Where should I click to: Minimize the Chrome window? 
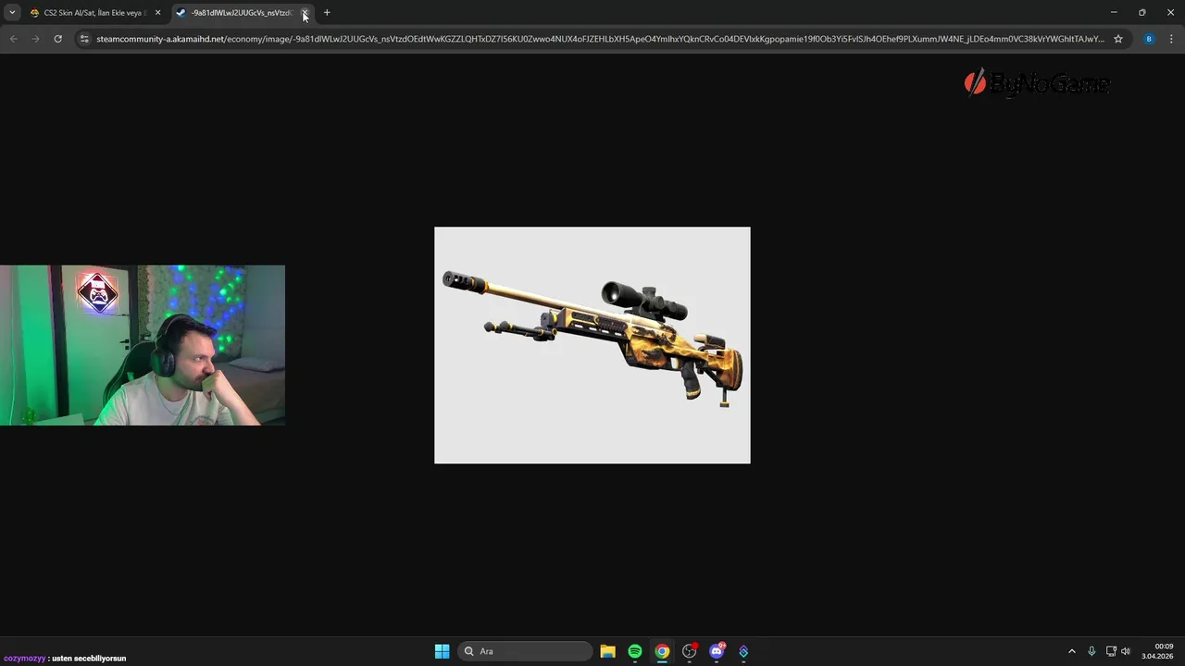coord(1114,12)
